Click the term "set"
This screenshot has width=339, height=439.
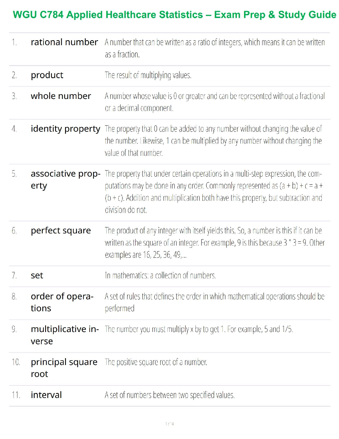tap(37, 275)
